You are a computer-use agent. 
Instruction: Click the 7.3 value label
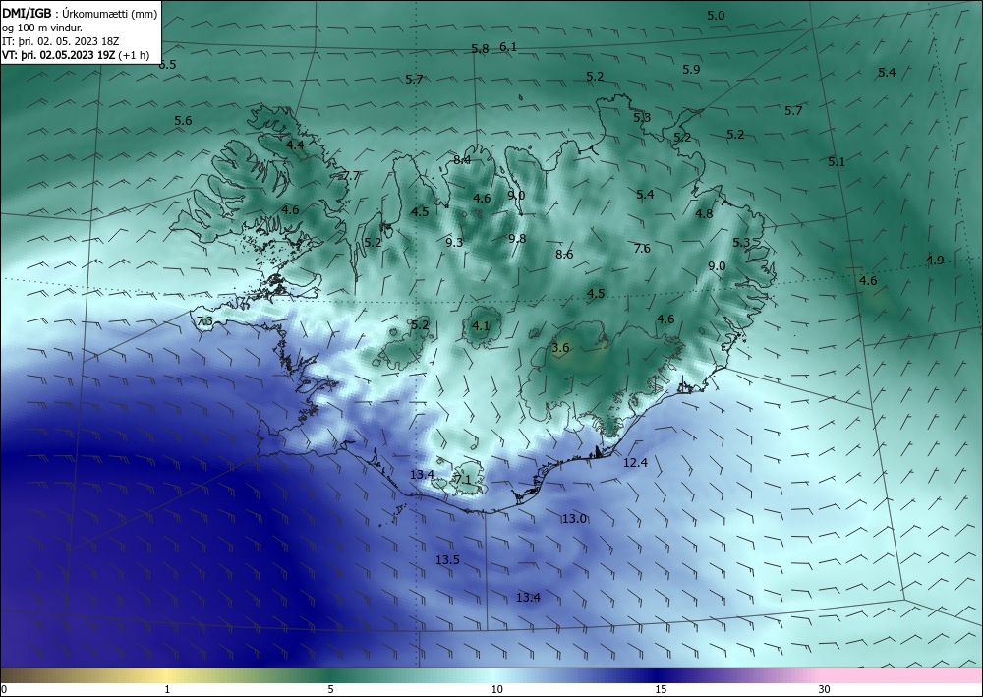click(x=205, y=321)
